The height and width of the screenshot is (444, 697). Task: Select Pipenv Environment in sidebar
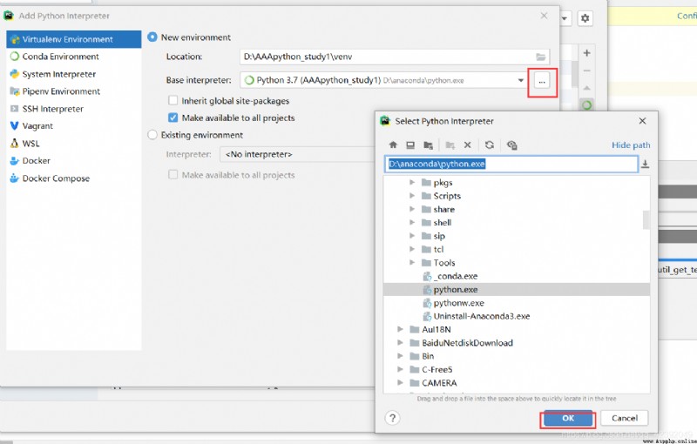74,91
